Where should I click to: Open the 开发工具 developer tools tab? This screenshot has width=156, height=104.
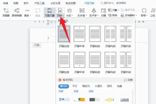pos(40,3)
